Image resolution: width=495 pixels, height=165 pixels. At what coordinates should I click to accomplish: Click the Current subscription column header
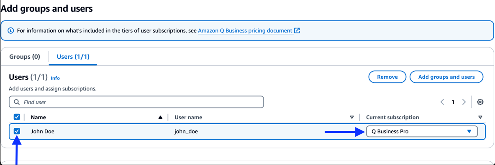coord(392,117)
